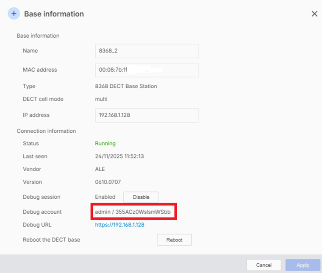The height and width of the screenshot is (273, 322).
Task: Click the Version value 0610.0707
Action: coord(108,182)
